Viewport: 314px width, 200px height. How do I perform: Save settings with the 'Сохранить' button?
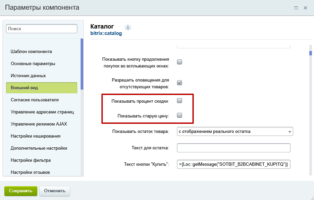pyautogui.click(x=20, y=191)
